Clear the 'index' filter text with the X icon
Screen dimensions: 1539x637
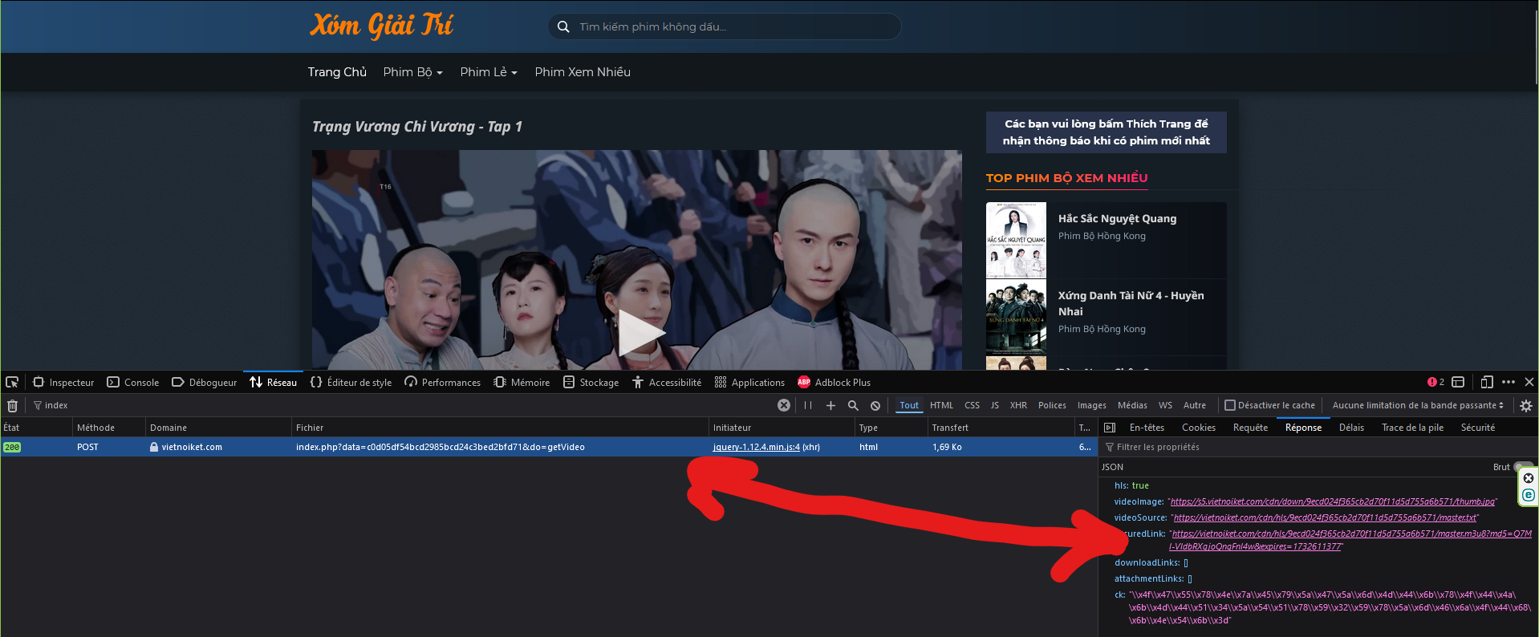pyautogui.click(x=784, y=406)
